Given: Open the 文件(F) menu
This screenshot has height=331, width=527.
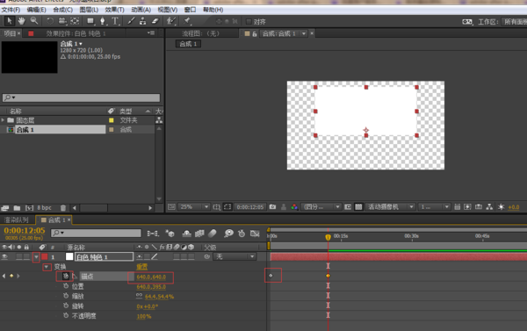Looking at the screenshot, I should pos(11,10).
